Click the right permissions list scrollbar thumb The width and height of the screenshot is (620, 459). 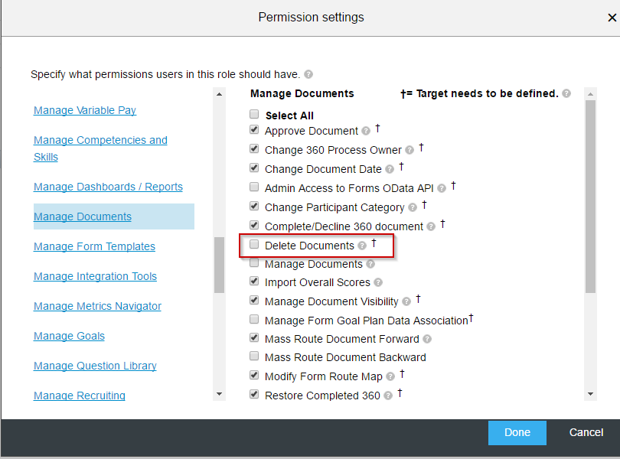(591, 197)
